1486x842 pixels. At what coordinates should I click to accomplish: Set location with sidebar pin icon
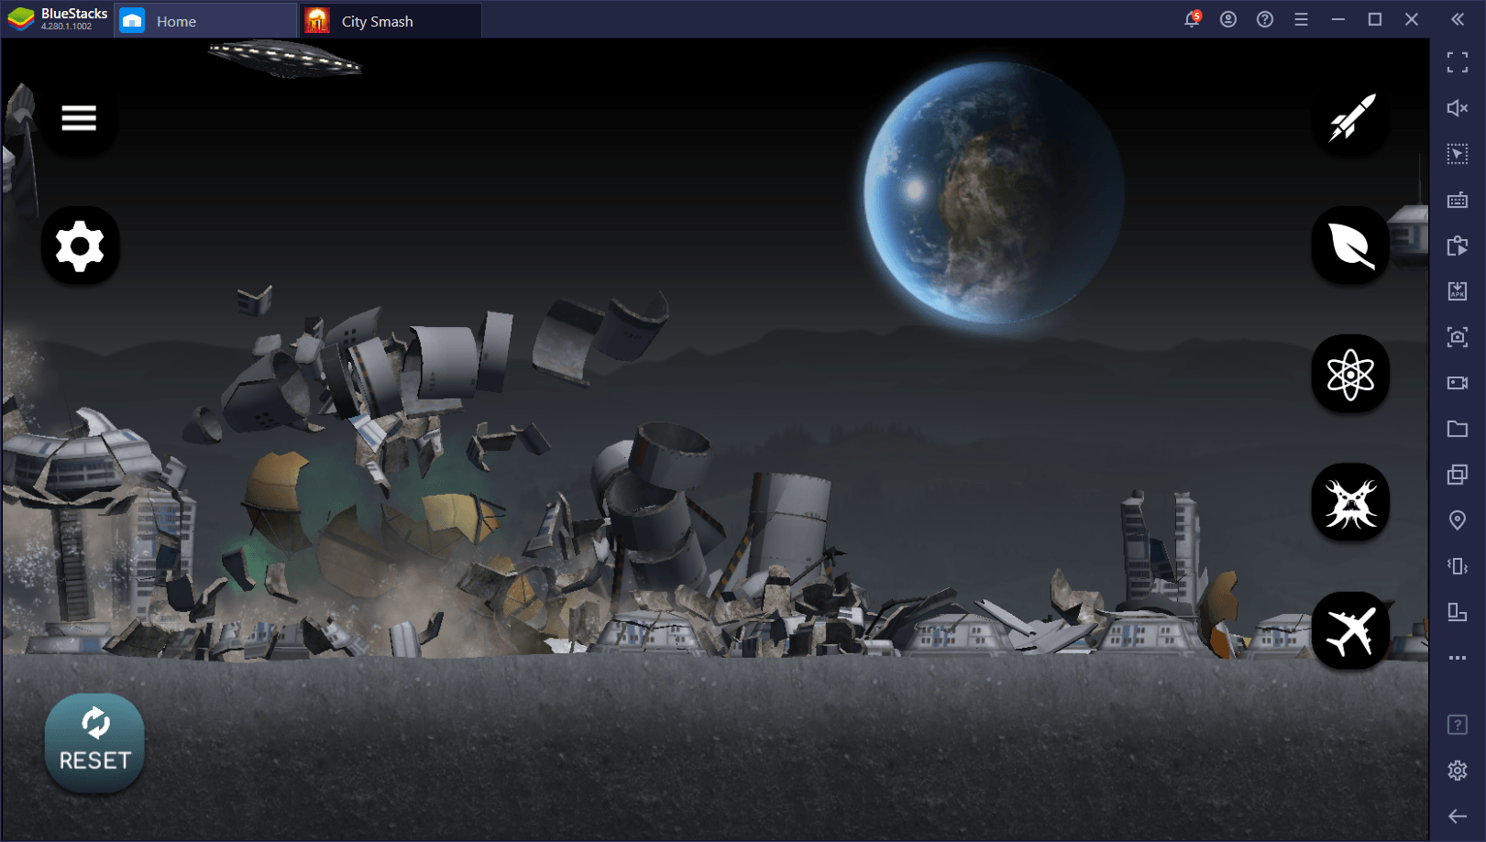click(1458, 520)
